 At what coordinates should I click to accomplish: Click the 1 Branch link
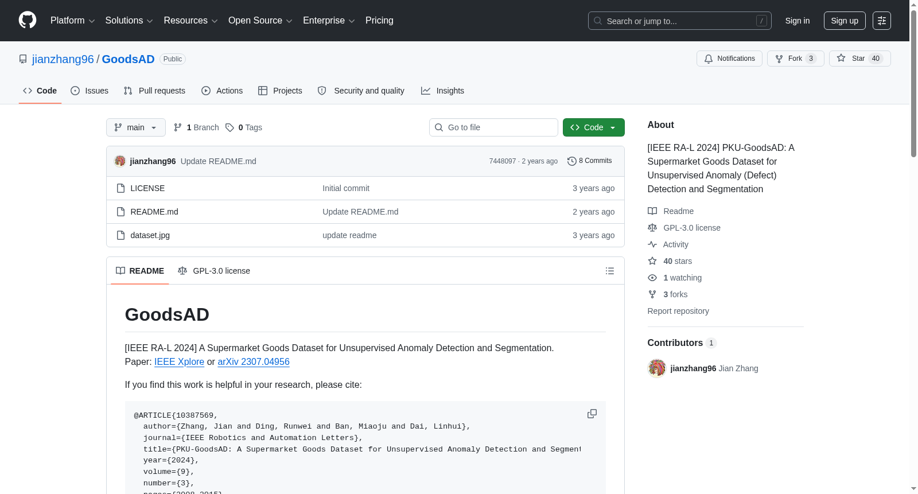[x=196, y=127]
